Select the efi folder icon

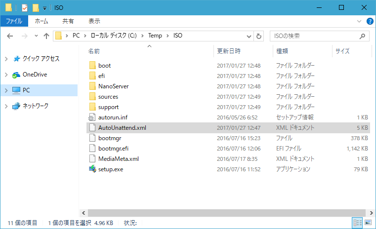[x=92, y=76]
